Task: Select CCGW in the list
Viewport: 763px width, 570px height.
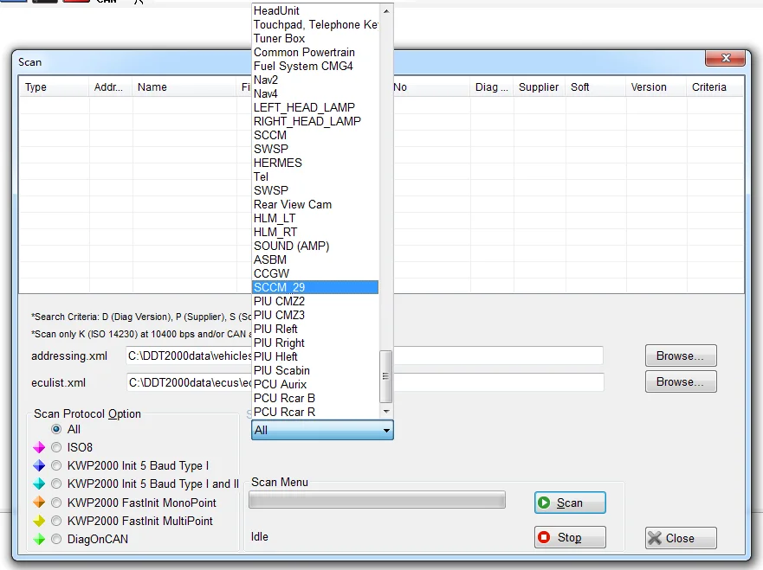Action: pyautogui.click(x=315, y=273)
